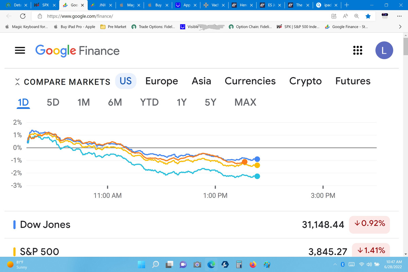Open the Chat camera icon on the taskbar
Image resolution: width=408 pixels, height=272 pixels.
click(183, 265)
